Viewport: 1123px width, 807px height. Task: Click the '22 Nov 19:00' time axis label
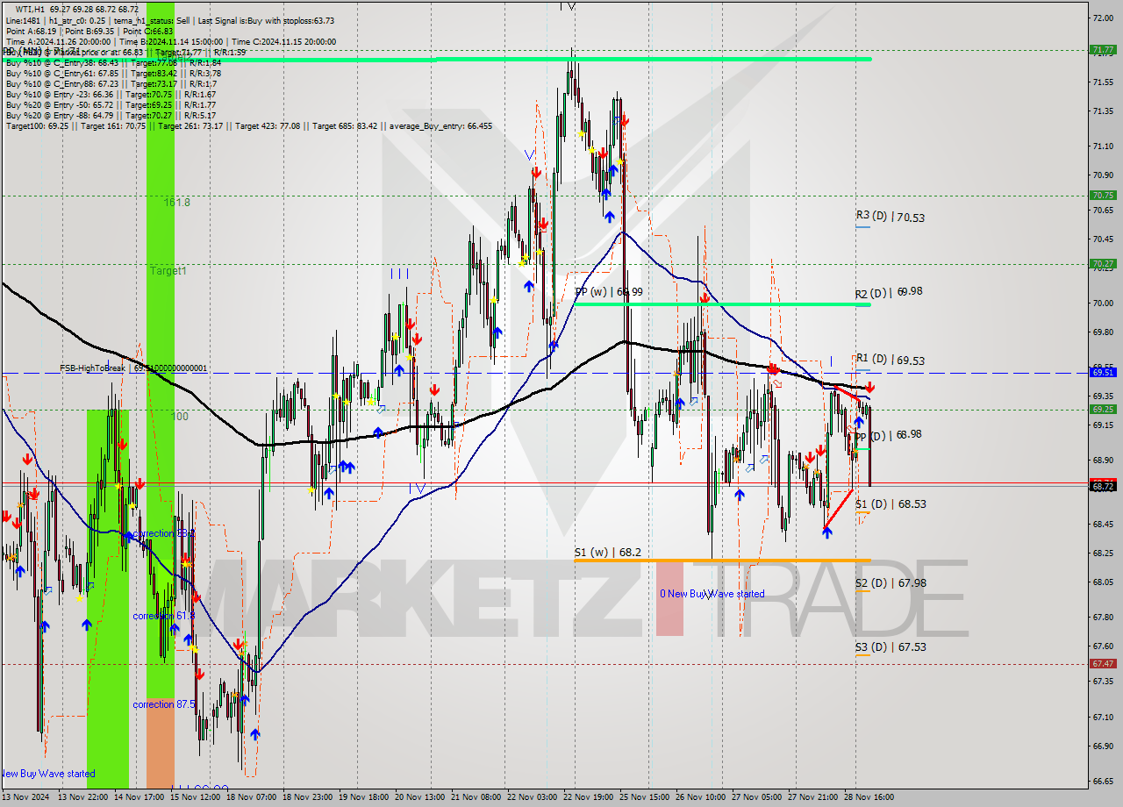tap(589, 797)
